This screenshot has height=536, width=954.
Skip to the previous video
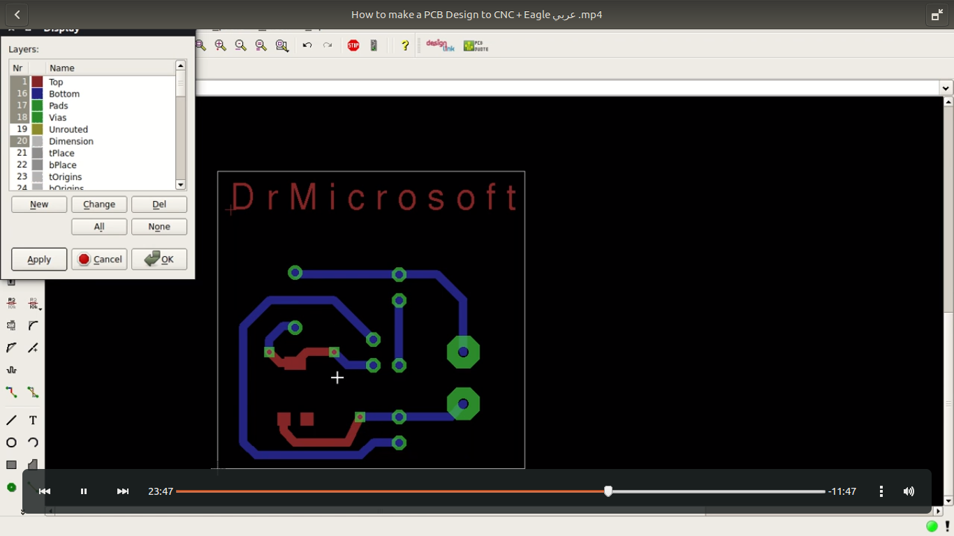45,491
